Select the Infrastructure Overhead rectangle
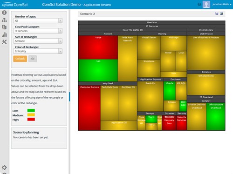The image size is (233, 174). click(216, 116)
